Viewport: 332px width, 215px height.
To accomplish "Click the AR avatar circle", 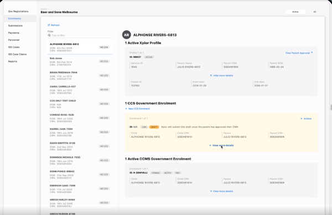I will pyautogui.click(x=126, y=35).
